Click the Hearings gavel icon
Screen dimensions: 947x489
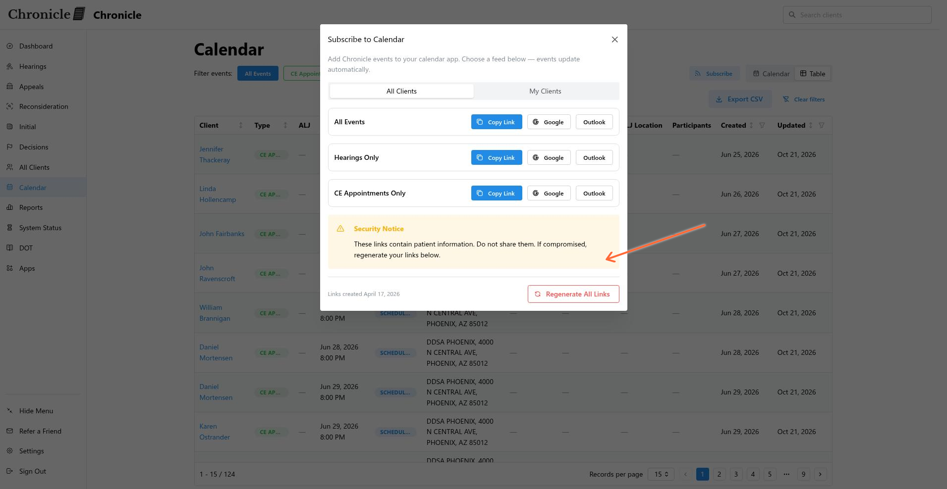click(9, 66)
